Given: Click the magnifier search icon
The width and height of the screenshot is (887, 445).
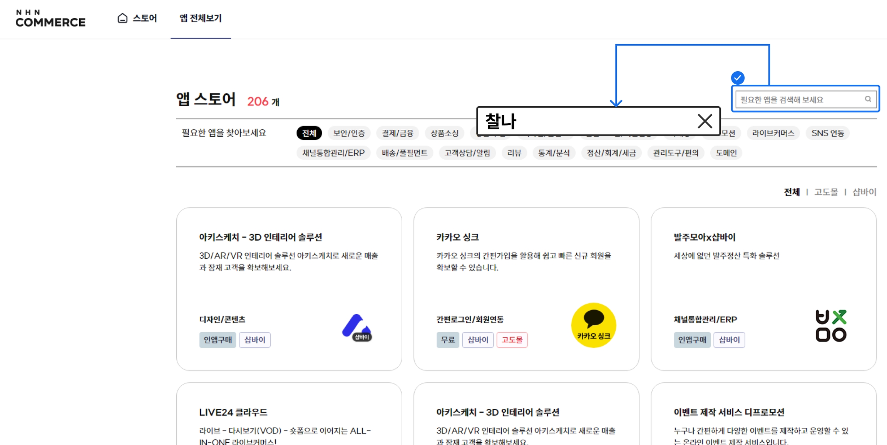Looking at the screenshot, I should pyautogui.click(x=868, y=99).
